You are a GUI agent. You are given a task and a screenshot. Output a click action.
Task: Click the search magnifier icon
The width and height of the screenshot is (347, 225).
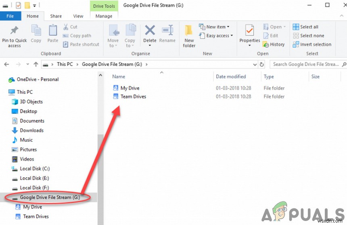click(x=344, y=65)
